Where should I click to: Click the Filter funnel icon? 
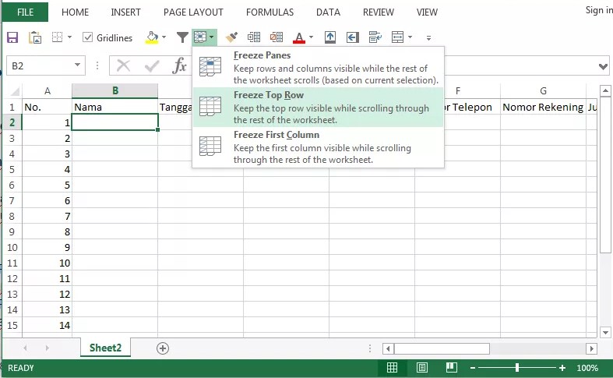[182, 37]
